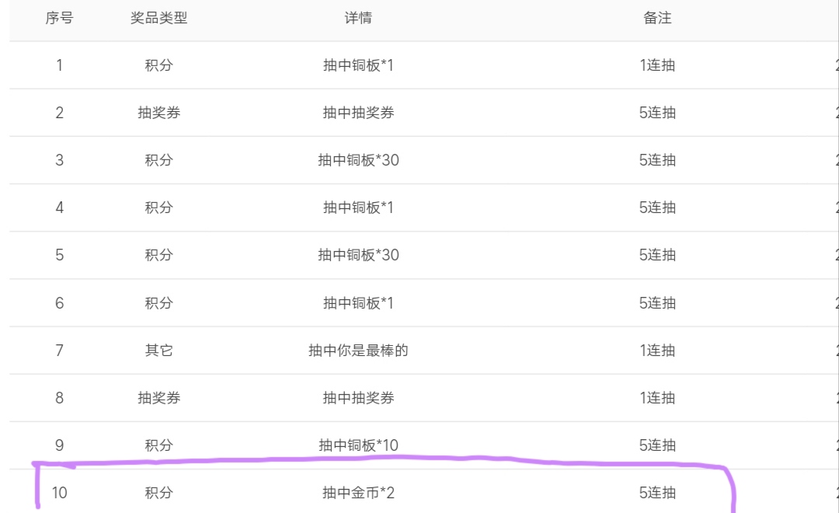Select the 其它 prize type cell

coord(158,351)
